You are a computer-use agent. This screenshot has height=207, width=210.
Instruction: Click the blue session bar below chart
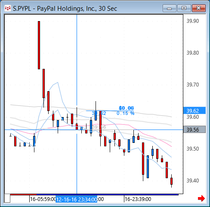(108, 195)
